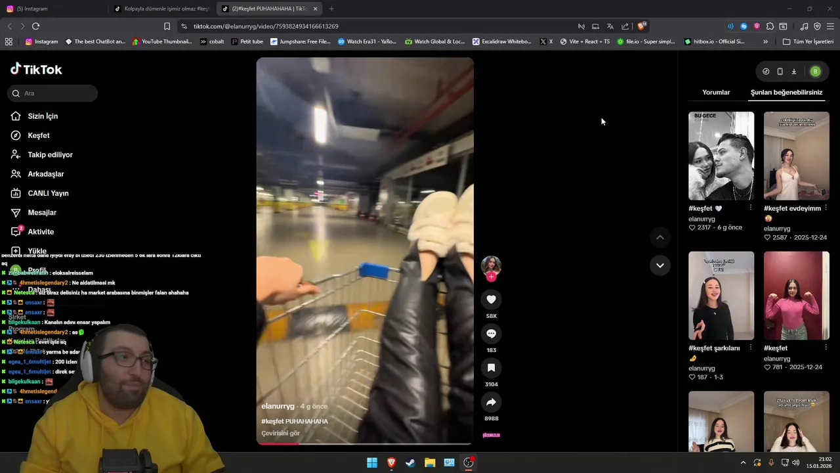
Task: Click the download icon in TikTok header
Action: point(793,72)
